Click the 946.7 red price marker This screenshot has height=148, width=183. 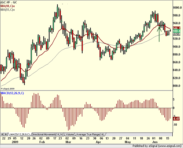[177, 28]
